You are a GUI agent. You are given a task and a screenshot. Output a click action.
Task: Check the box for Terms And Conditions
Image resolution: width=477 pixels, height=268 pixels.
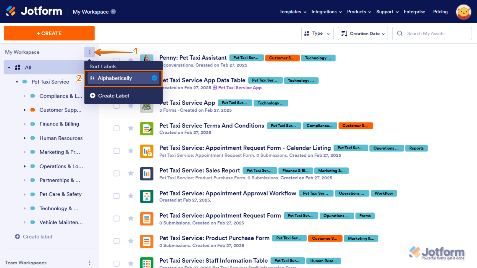click(117, 128)
